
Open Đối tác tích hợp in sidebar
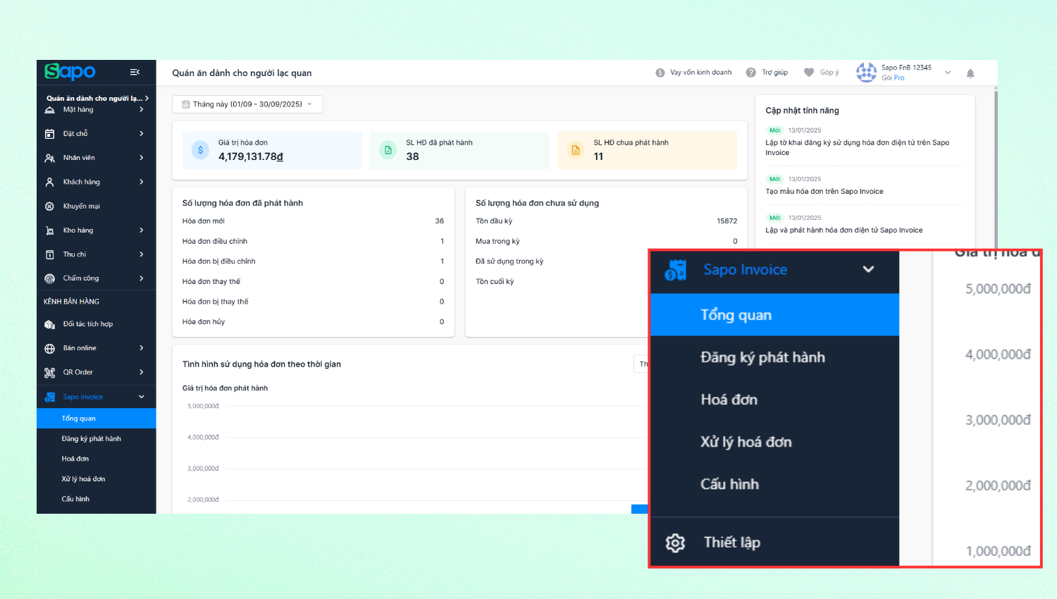[87, 324]
